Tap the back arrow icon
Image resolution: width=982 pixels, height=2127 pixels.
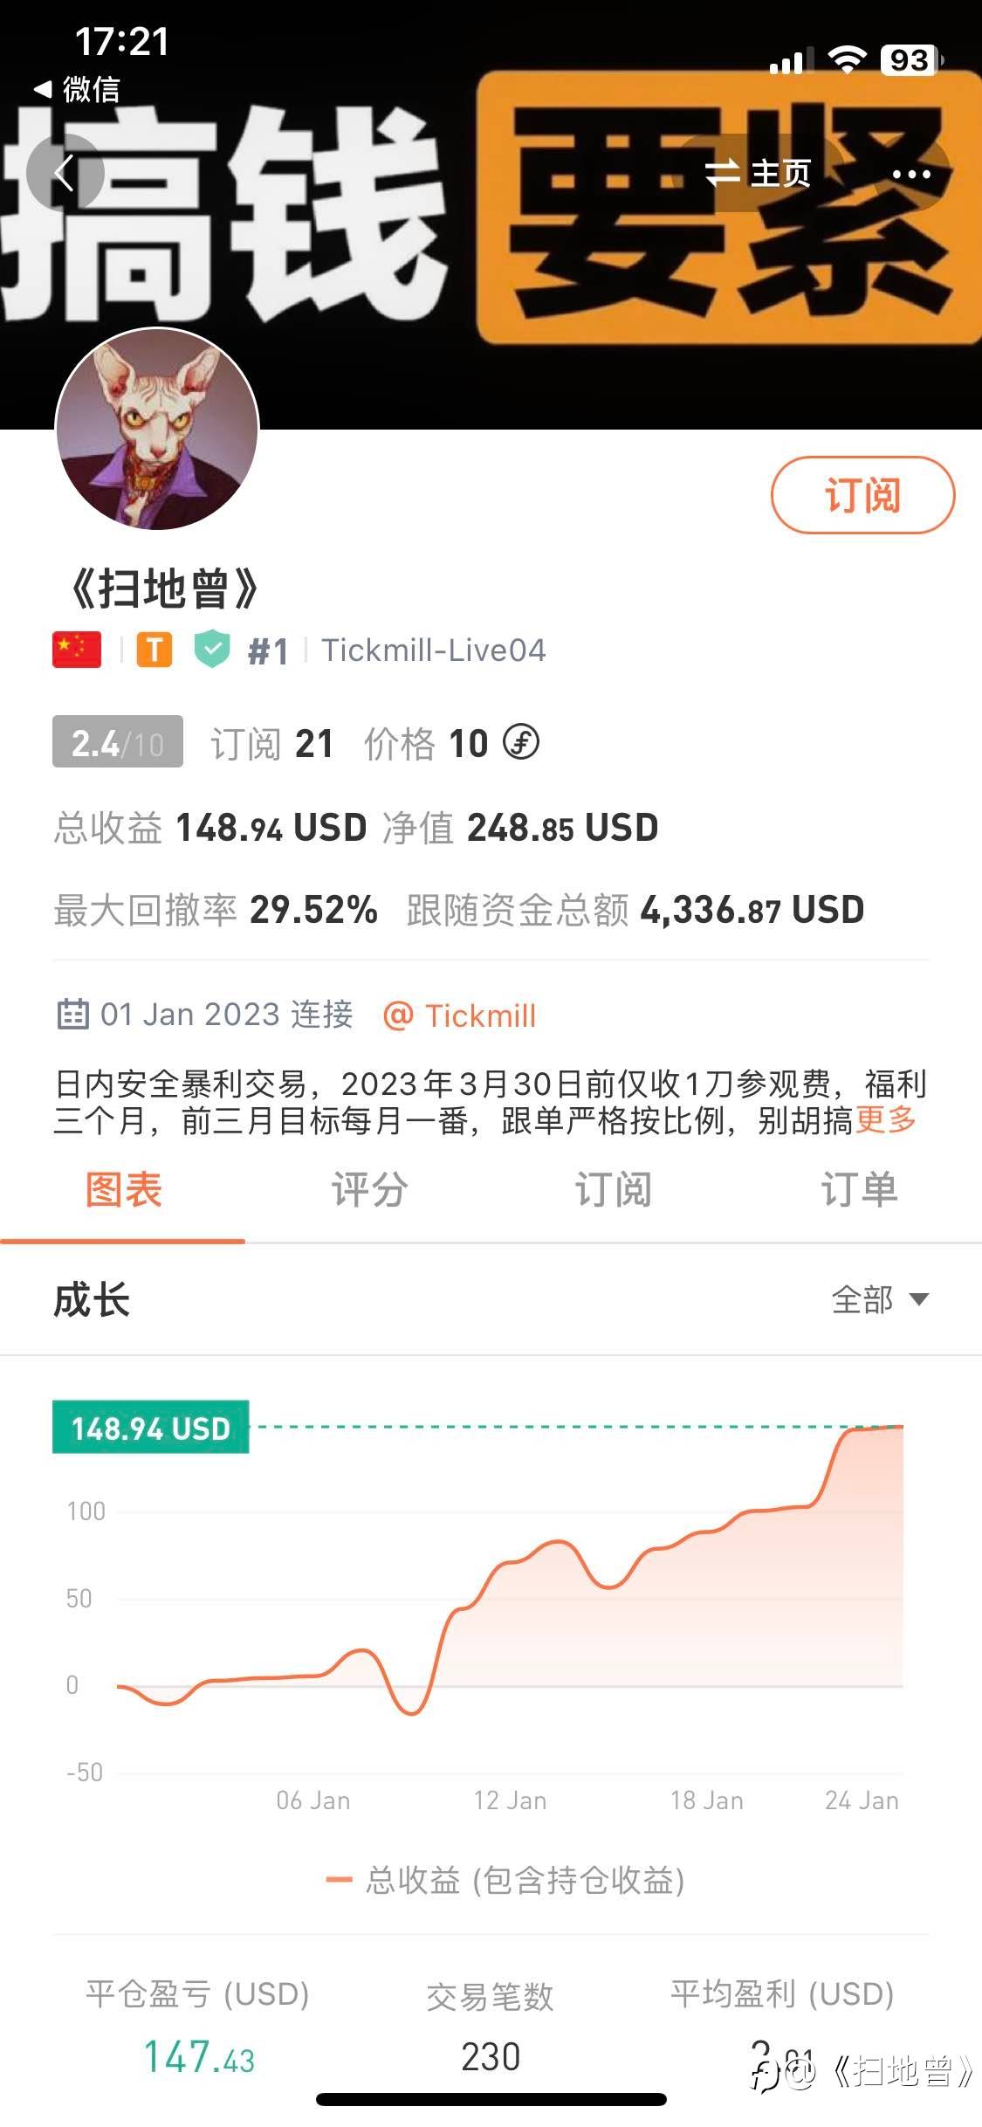coord(65,173)
